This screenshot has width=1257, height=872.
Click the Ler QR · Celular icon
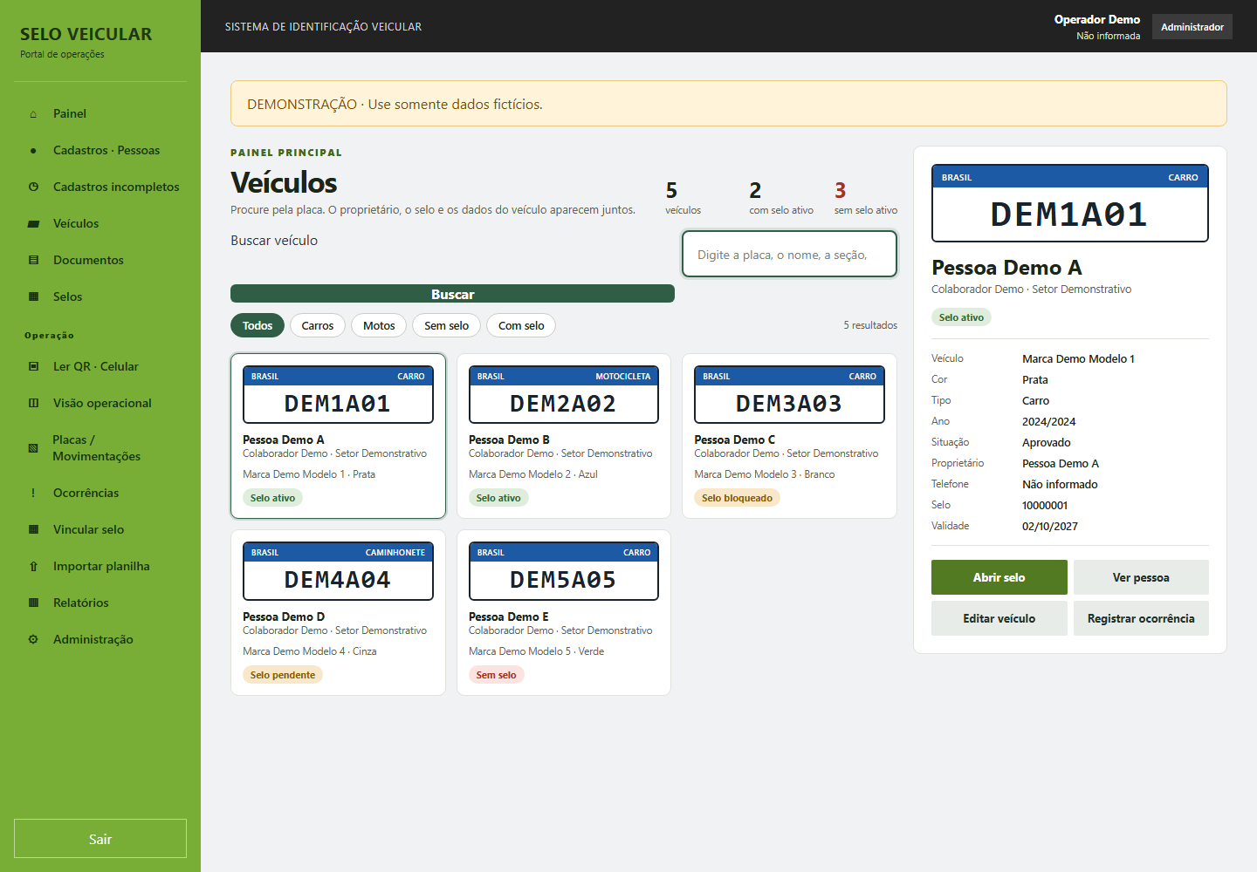click(33, 367)
